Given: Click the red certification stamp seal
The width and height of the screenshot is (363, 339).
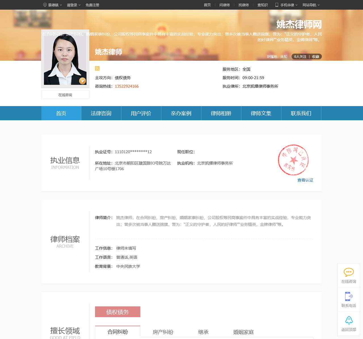Looking at the screenshot, I should point(293,160).
